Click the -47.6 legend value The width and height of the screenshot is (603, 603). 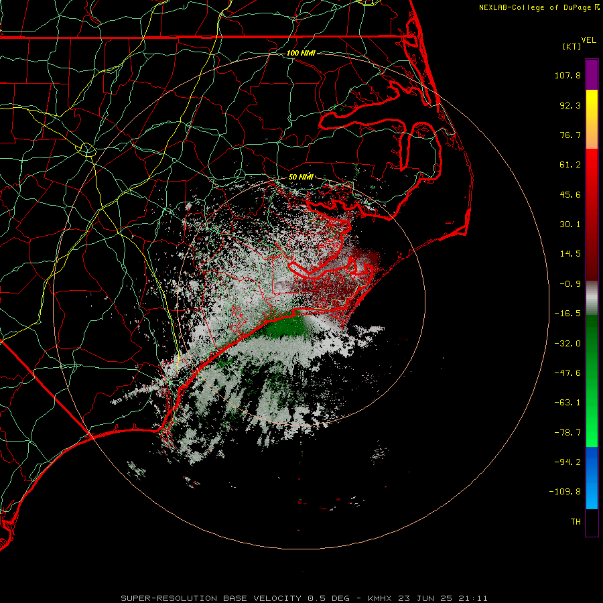[x=567, y=373]
